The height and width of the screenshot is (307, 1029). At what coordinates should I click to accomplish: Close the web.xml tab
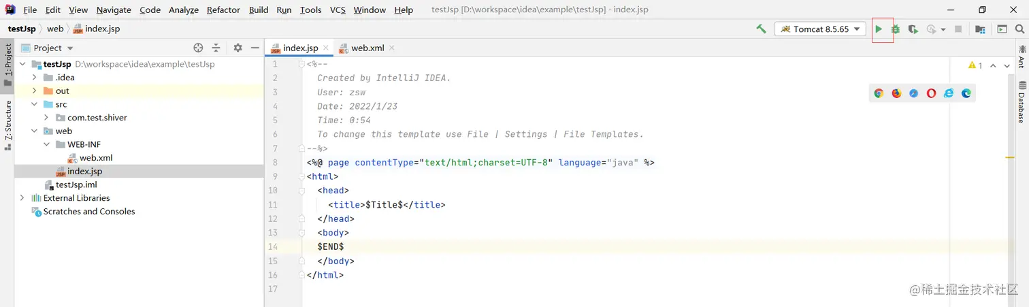(x=391, y=48)
